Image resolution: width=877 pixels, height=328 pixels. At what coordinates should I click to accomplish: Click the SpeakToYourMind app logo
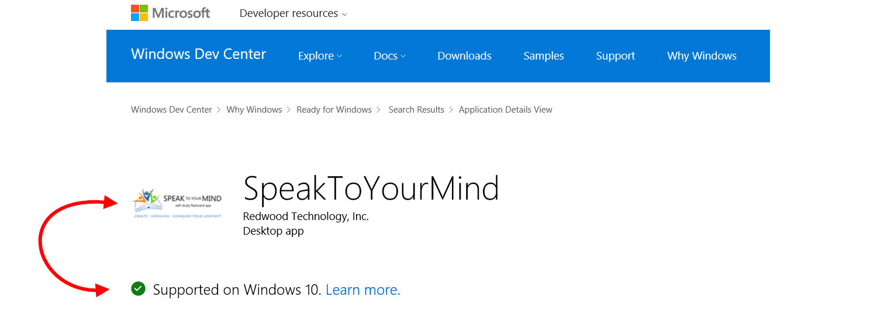pyautogui.click(x=177, y=203)
